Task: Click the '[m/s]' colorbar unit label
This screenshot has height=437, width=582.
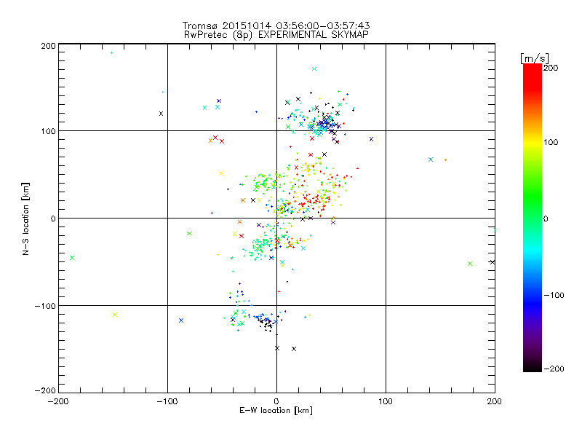Action: point(535,58)
